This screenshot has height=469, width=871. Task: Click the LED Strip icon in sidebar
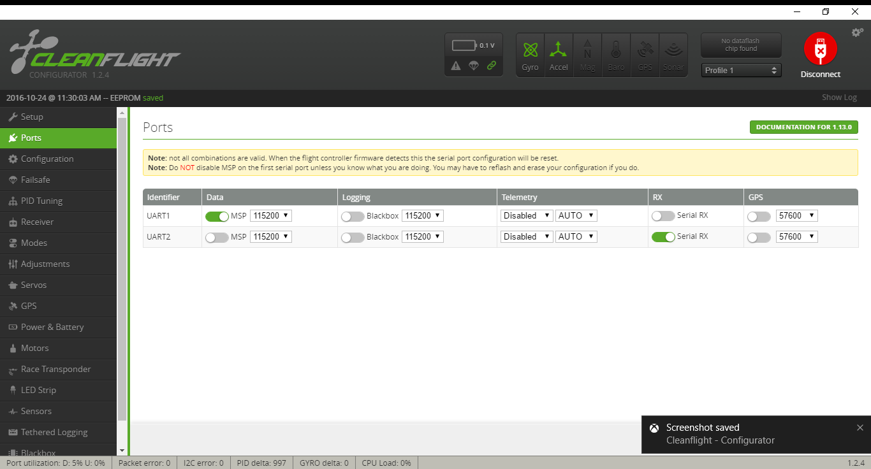[x=13, y=390]
